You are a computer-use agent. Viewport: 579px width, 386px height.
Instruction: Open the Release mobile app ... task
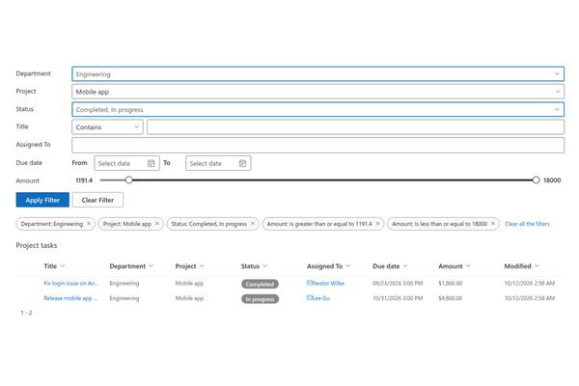(70, 298)
